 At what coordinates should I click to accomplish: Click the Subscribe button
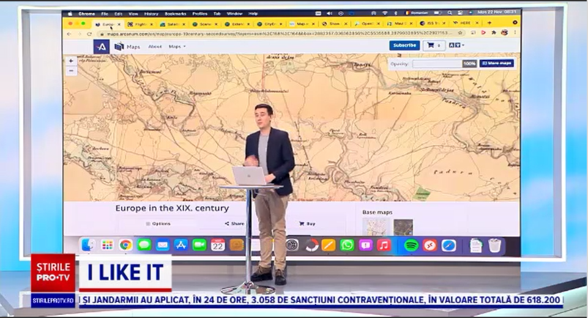[404, 45]
